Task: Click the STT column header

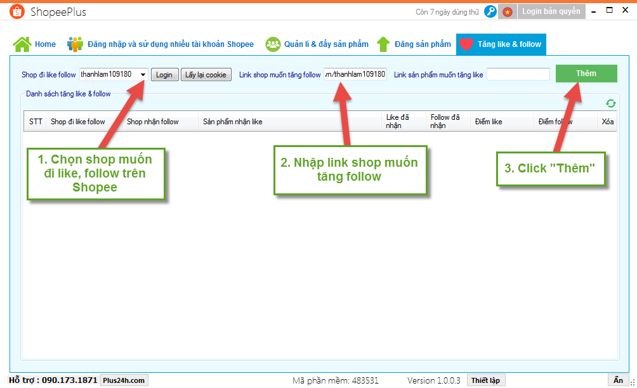Action: [x=36, y=121]
